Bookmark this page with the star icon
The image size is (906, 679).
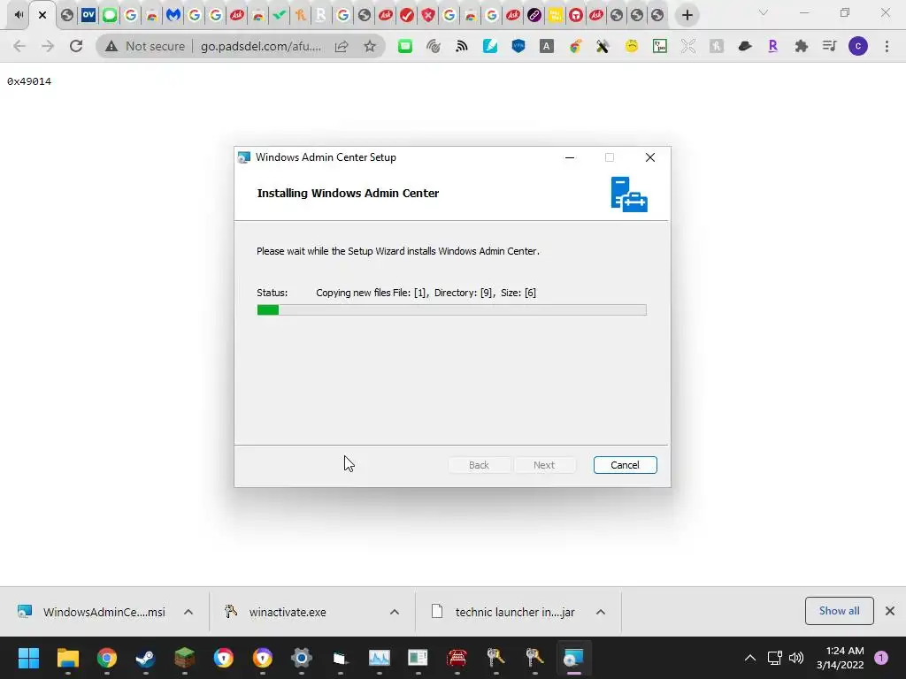(x=370, y=46)
